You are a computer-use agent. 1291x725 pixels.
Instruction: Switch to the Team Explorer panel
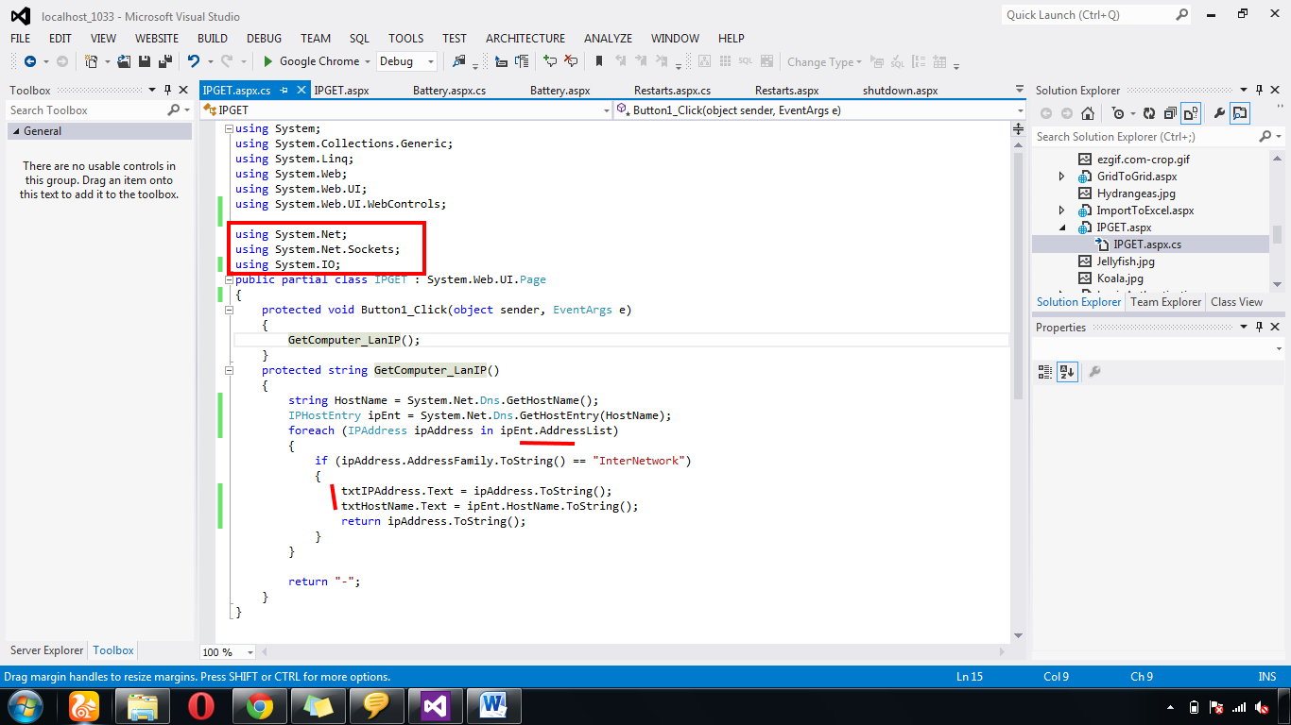click(x=1165, y=302)
